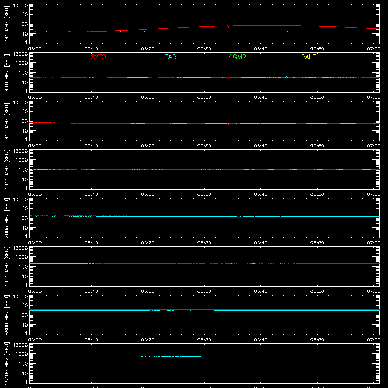Screen dimensions: 388x388
Task: Click the 1000 tick label in 2695 MHz panel
Action: [x=22, y=209]
